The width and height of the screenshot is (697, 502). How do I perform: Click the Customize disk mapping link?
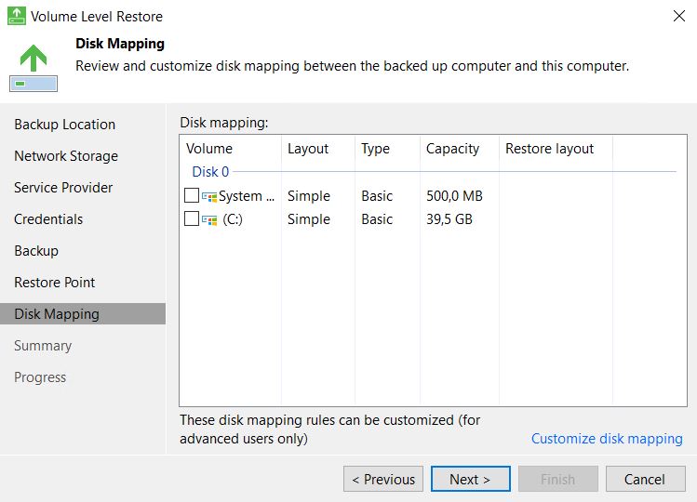[x=607, y=439]
